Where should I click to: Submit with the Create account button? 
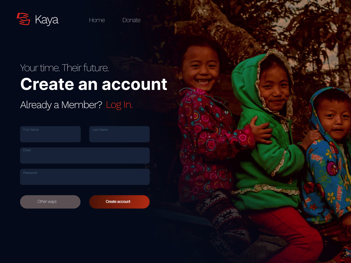(x=119, y=202)
